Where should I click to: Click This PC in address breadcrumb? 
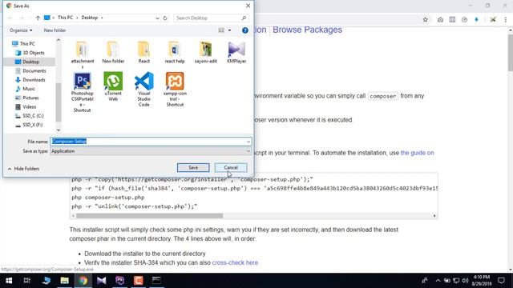65,18
